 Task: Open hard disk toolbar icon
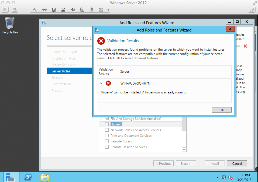pos(54,10)
